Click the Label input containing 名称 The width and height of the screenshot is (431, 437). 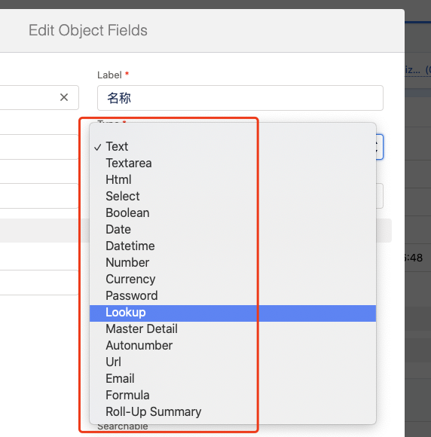tap(240, 98)
